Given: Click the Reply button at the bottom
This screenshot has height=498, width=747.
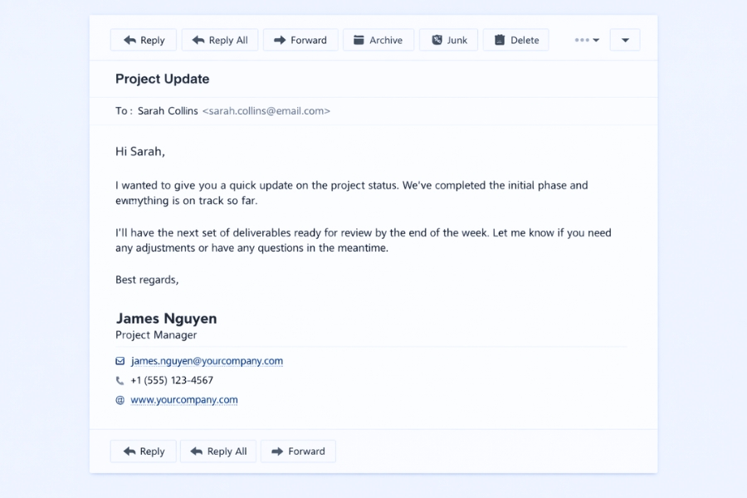Looking at the screenshot, I should (143, 451).
